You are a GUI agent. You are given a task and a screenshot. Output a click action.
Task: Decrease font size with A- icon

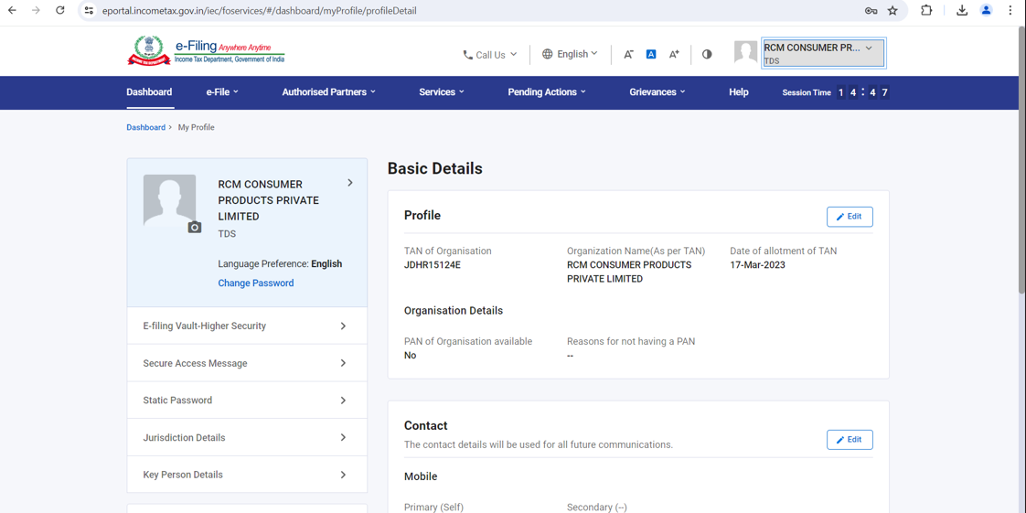click(628, 55)
